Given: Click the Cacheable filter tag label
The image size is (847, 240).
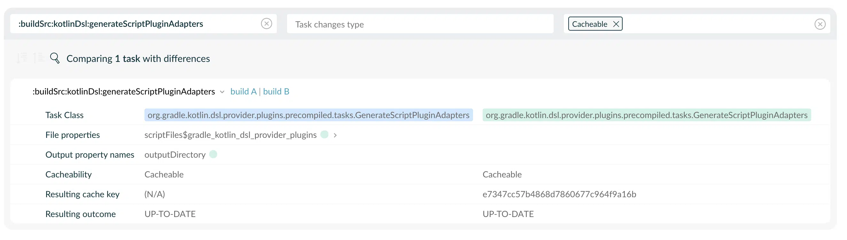Looking at the screenshot, I should (x=590, y=24).
